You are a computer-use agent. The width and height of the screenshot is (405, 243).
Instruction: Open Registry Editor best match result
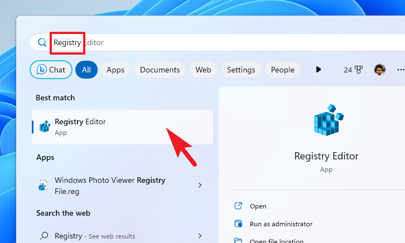tap(122, 127)
